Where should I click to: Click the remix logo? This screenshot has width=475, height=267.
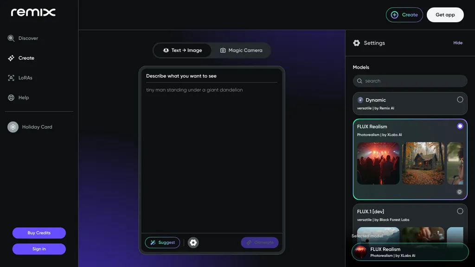[x=33, y=13]
